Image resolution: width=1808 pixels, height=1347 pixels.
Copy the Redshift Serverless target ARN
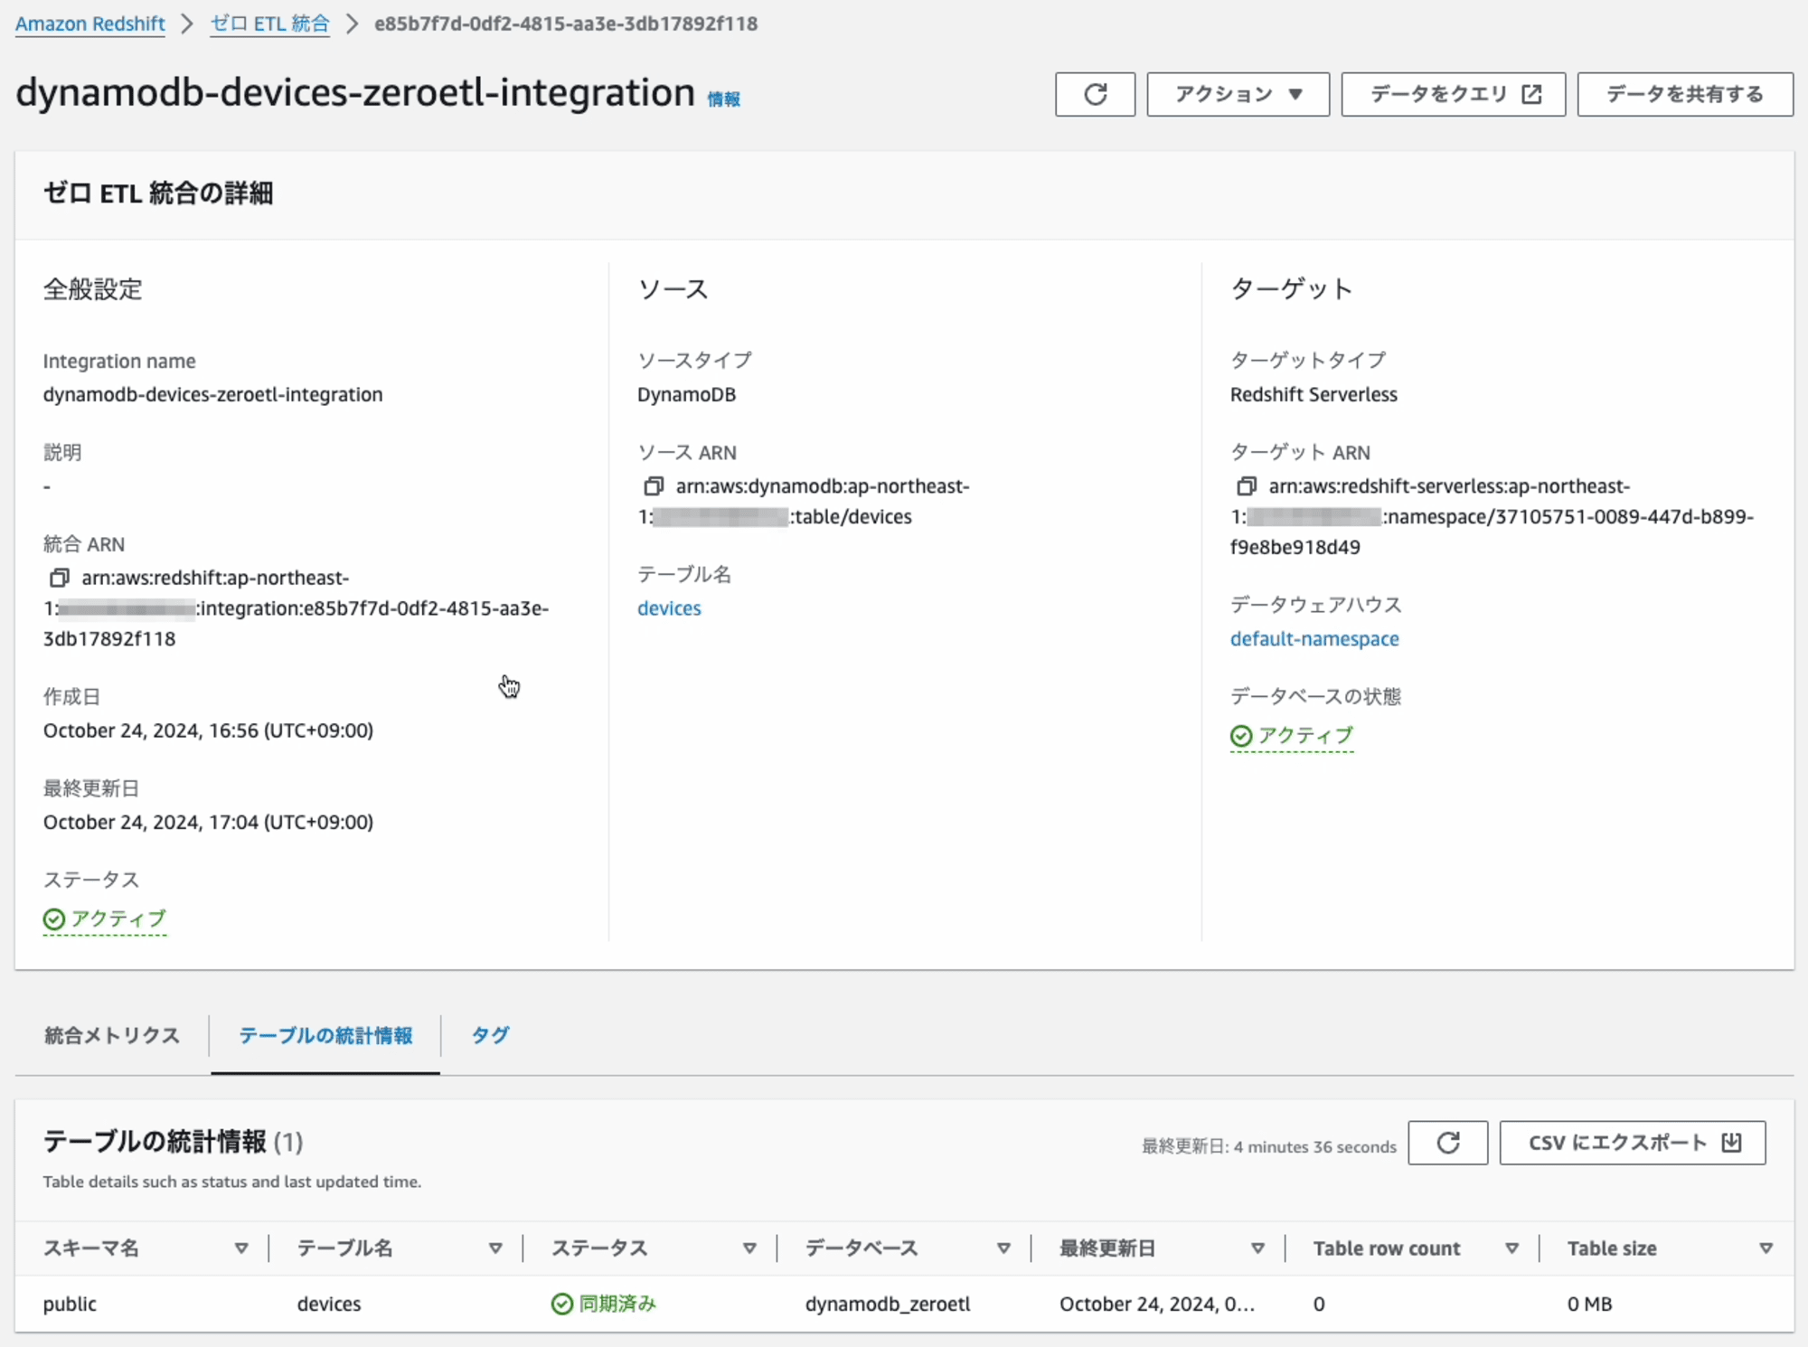pos(1247,486)
